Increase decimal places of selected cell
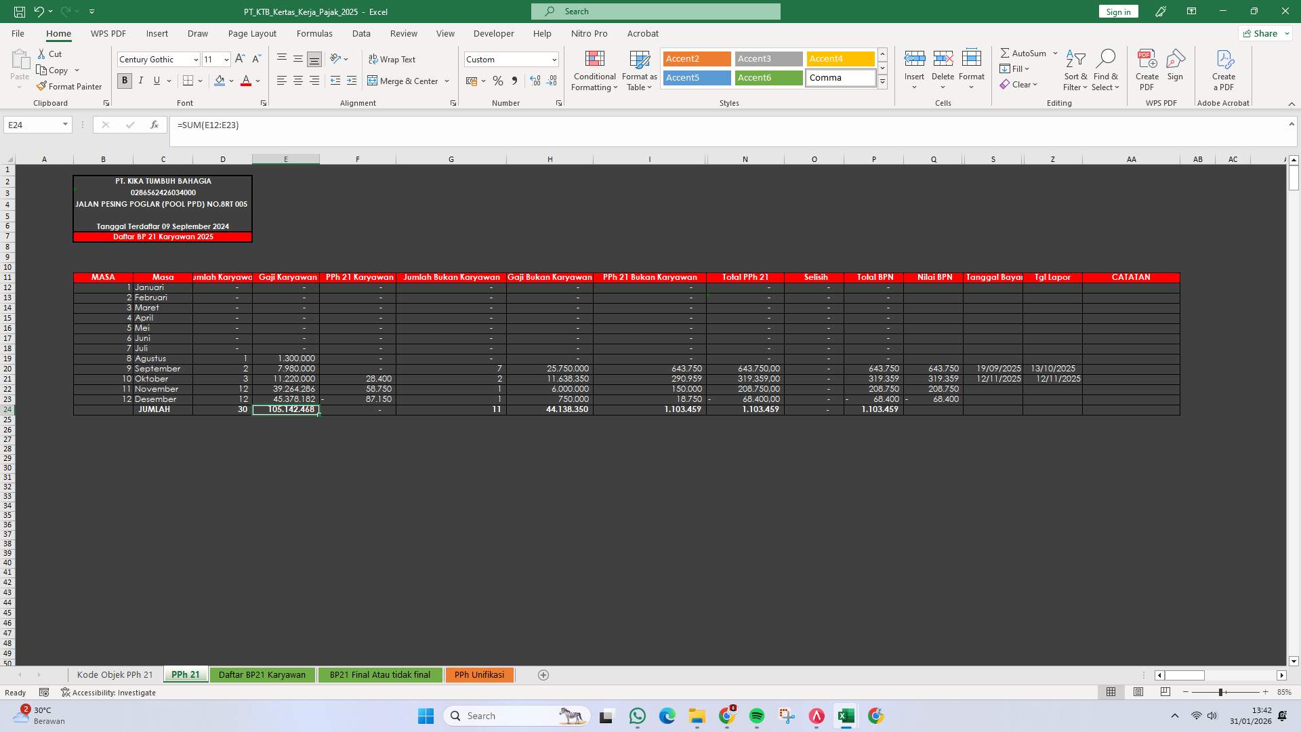The height and width of the screenshot is (732, 1301). tap(535, 81)
